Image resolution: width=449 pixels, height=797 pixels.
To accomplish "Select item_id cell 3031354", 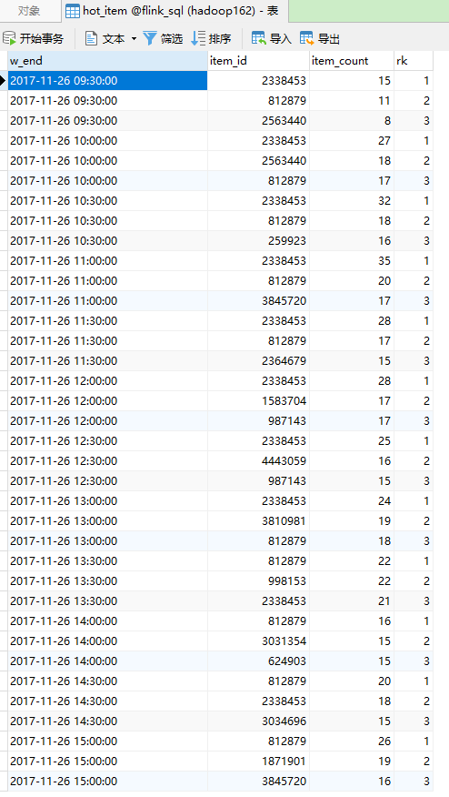I will point(258,641).
